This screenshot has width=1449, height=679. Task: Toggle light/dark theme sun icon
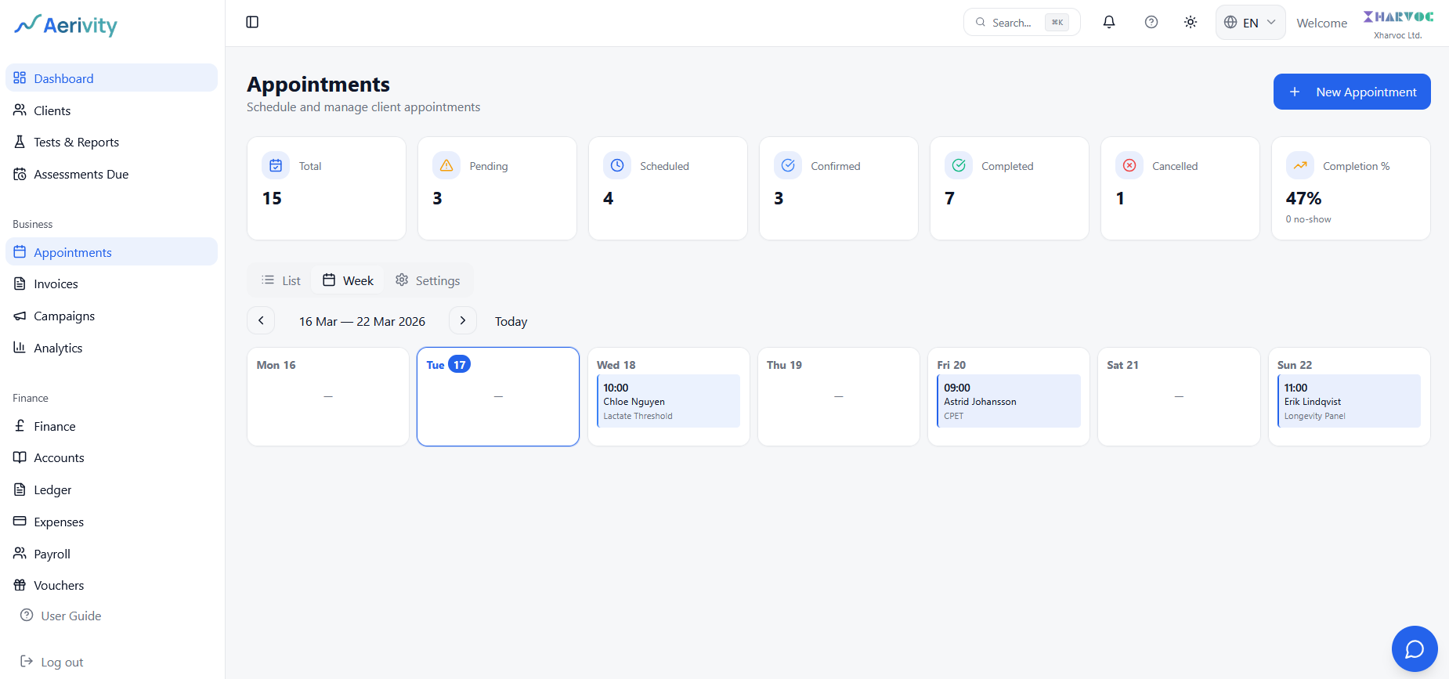click(x=1190, y=22)
